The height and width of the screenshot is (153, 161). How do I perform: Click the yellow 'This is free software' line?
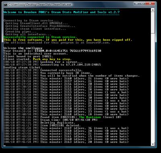point(68,40)
